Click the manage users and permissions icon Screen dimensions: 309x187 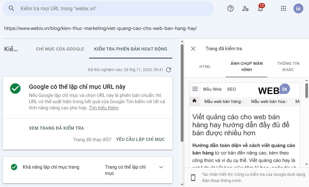245,9
